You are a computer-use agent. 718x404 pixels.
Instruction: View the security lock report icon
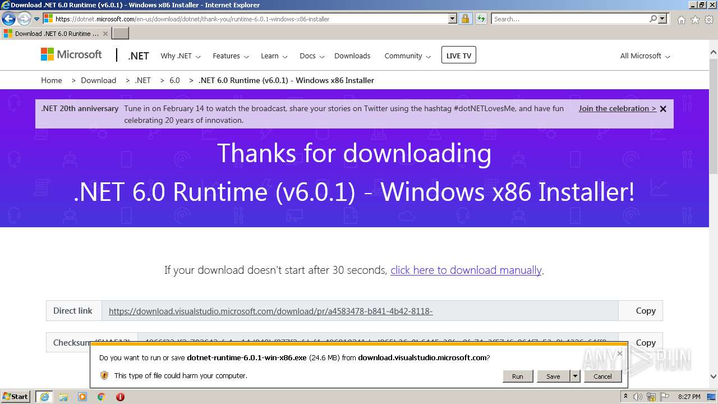tap(465, 19)
